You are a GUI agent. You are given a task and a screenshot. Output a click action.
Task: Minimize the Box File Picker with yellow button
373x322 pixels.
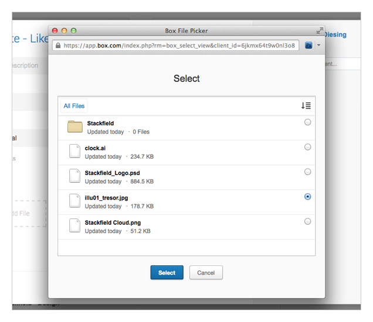[65, 30]
